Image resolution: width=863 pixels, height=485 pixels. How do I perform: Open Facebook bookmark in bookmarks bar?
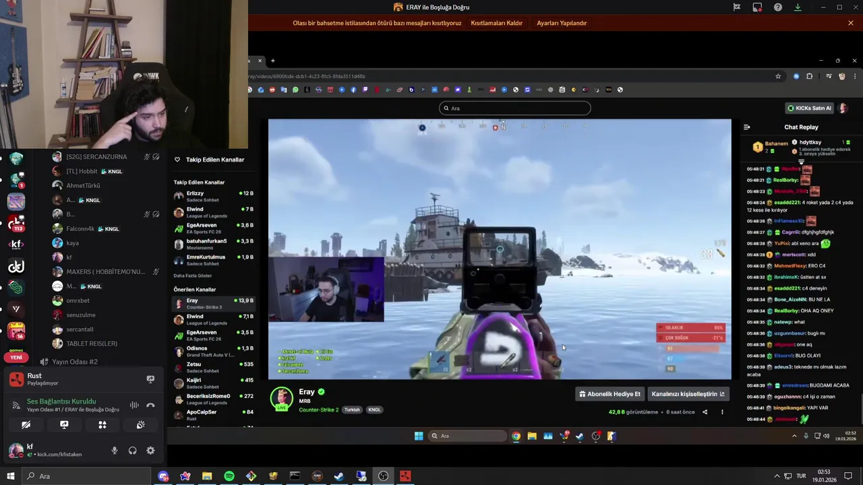tap(353, 90)
